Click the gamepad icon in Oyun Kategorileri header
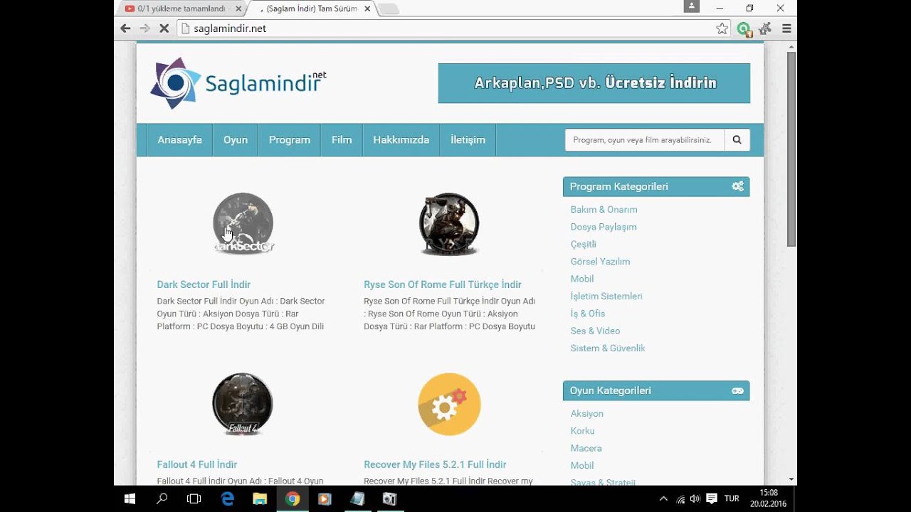This screenshot has width=911, height=512. pyautogui.click(x=737, y=390)
